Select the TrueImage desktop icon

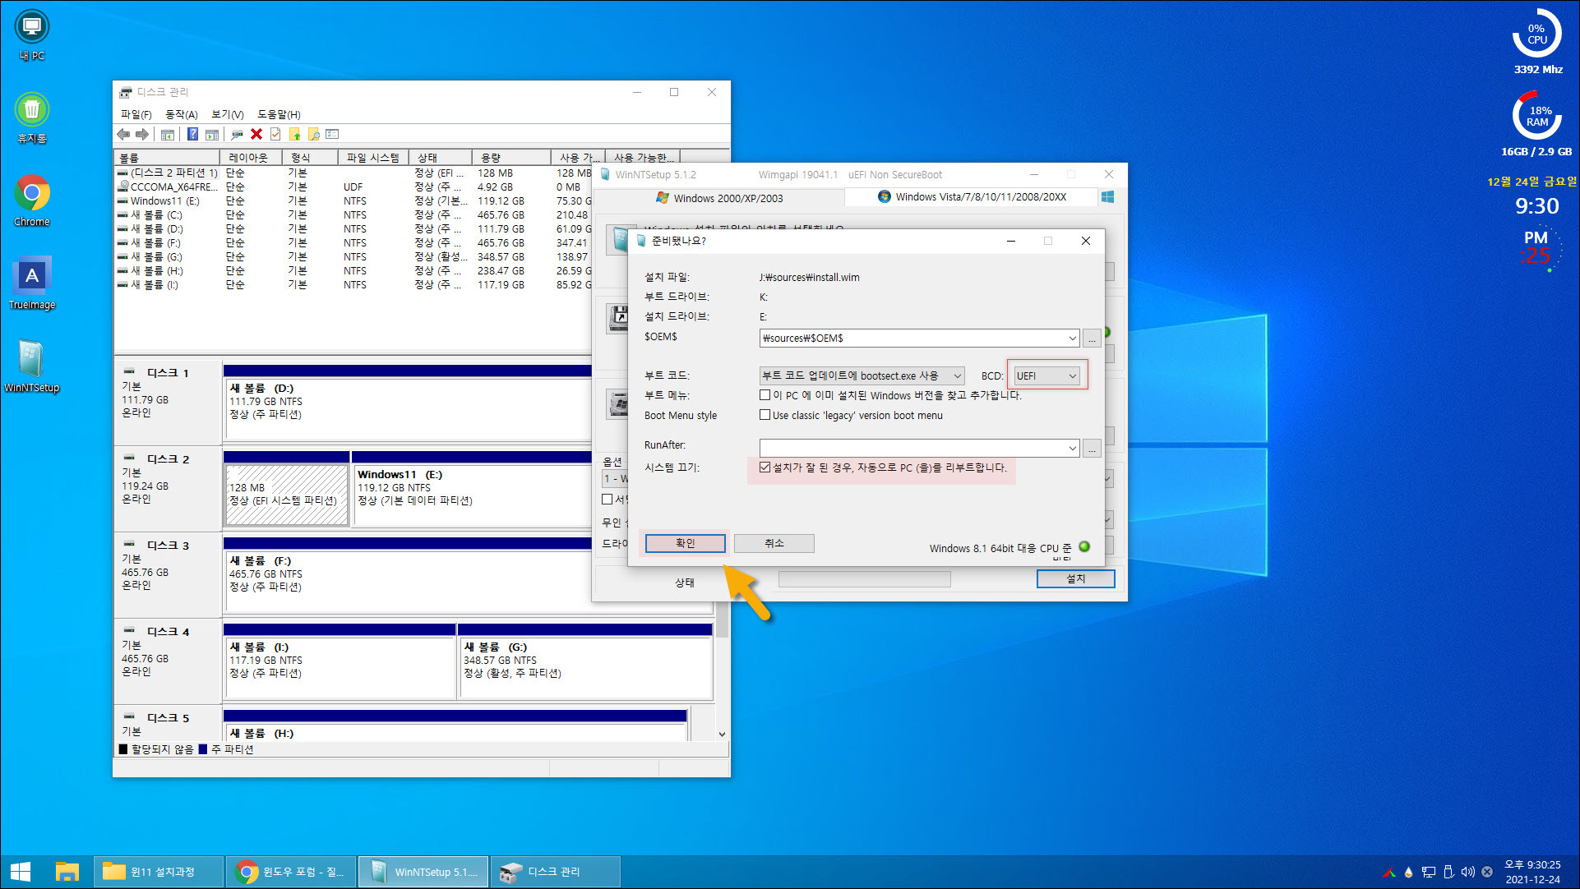click(x=32, y=283)
